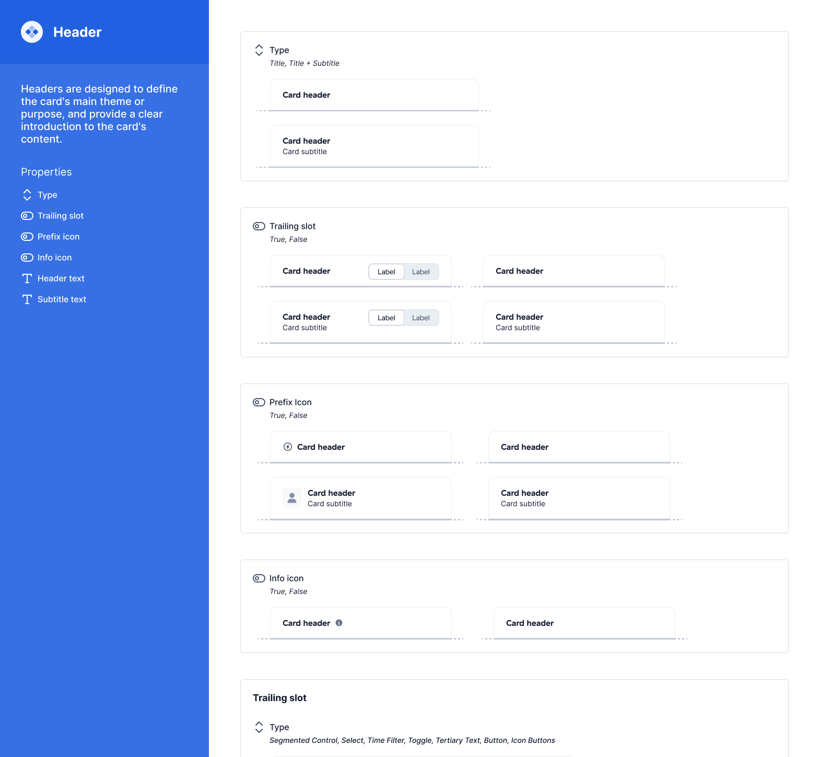Click the 'Header' title in the sidebar
The image size is (820, 757).
tap(77, 32)
